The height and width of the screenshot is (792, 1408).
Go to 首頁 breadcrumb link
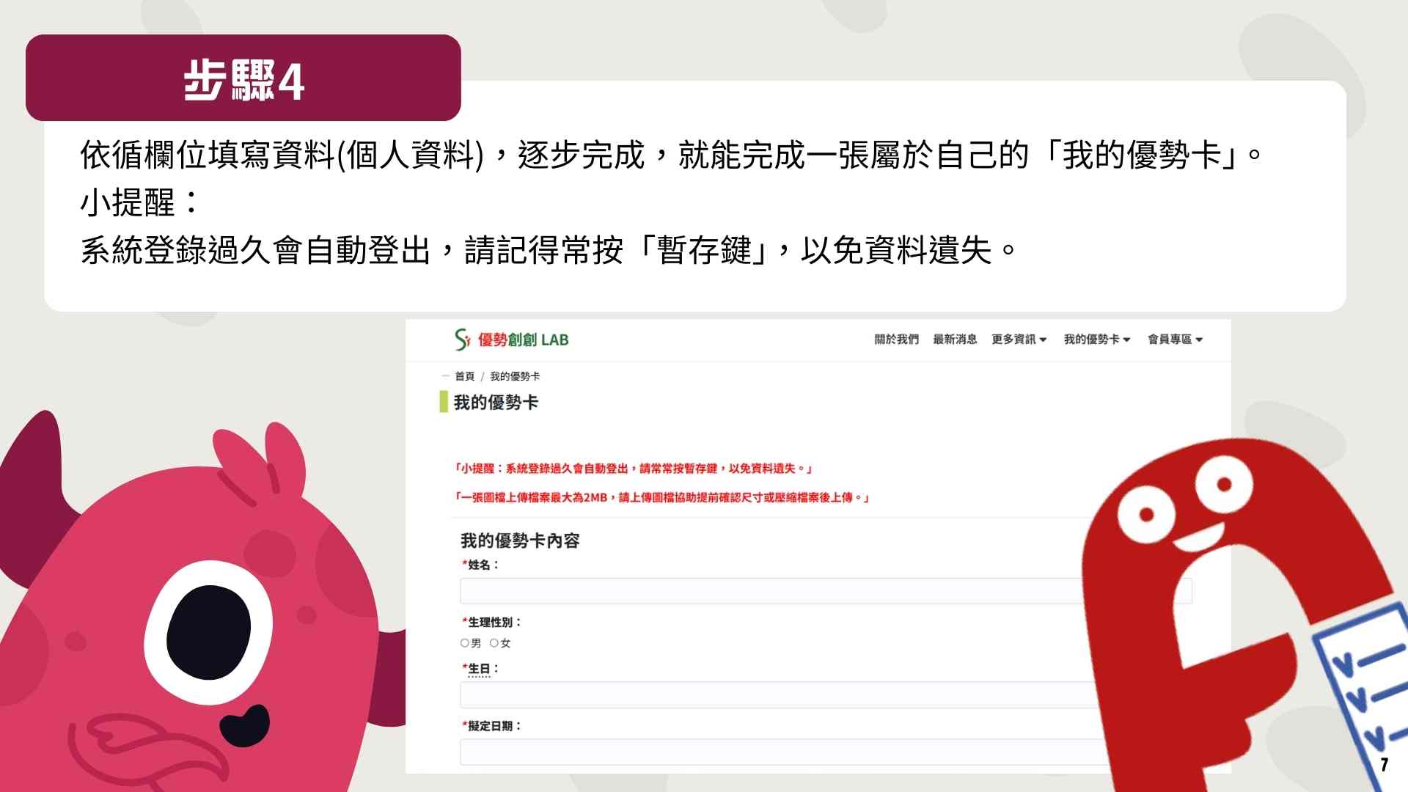tap(464, 376)
